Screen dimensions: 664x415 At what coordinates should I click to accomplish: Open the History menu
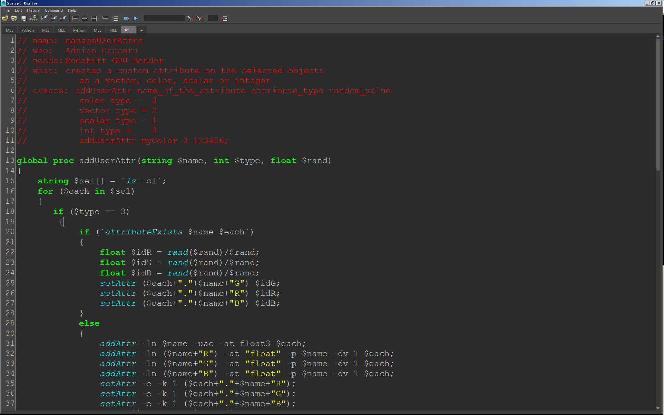tap(33, 10)
